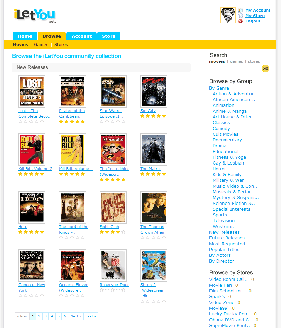Open the By Genre group link
Viewport: 281px width, 328px height.
point(219,88)
